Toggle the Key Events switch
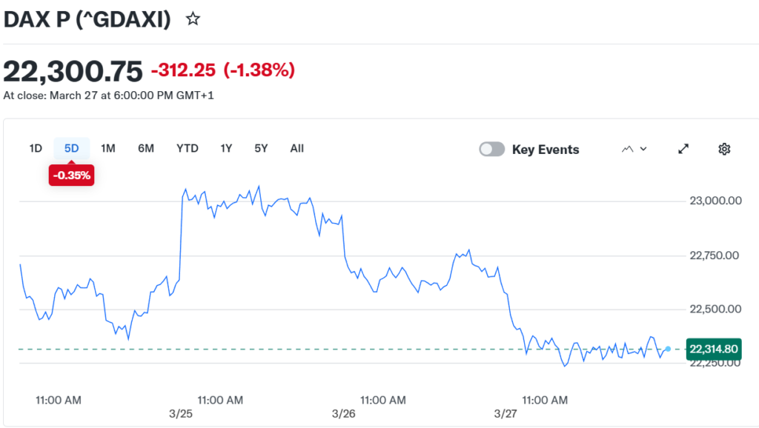 [492, 150]
